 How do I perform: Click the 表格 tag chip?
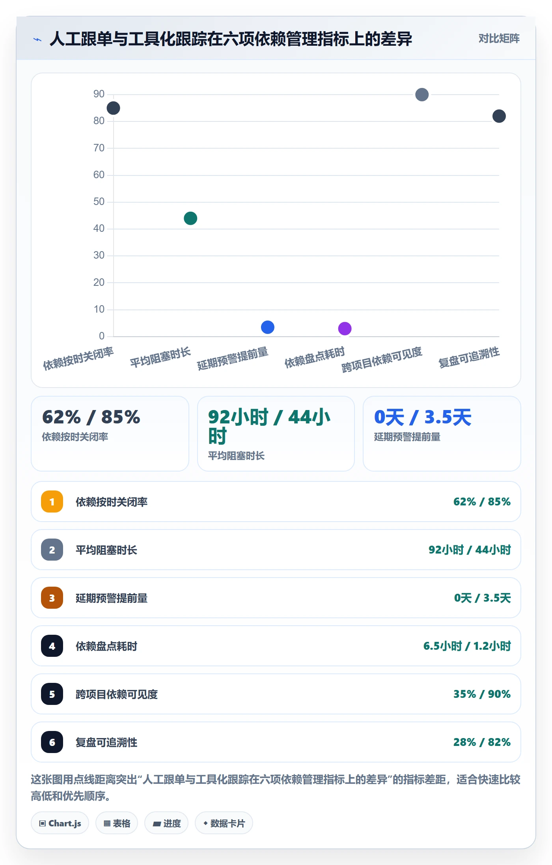[x=117, y=823]
